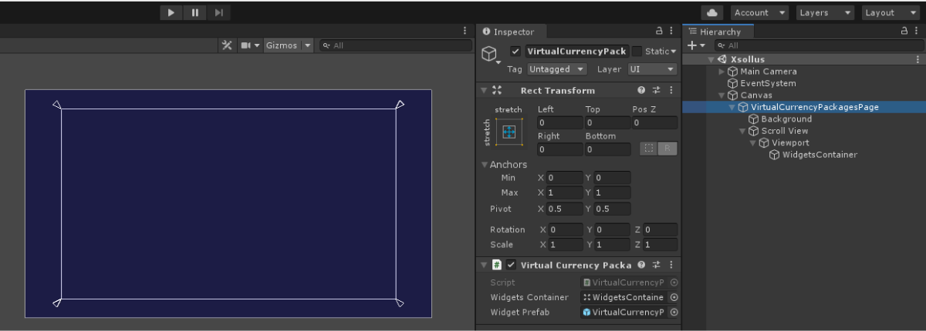Toggle the GameObject active checkbox
The width and height of the screenshot is (926, 331).
515,52
